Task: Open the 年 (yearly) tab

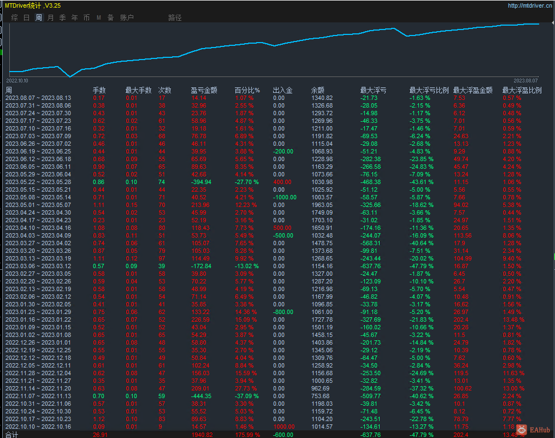Action: pyautogui.click(x=75, y=17)
